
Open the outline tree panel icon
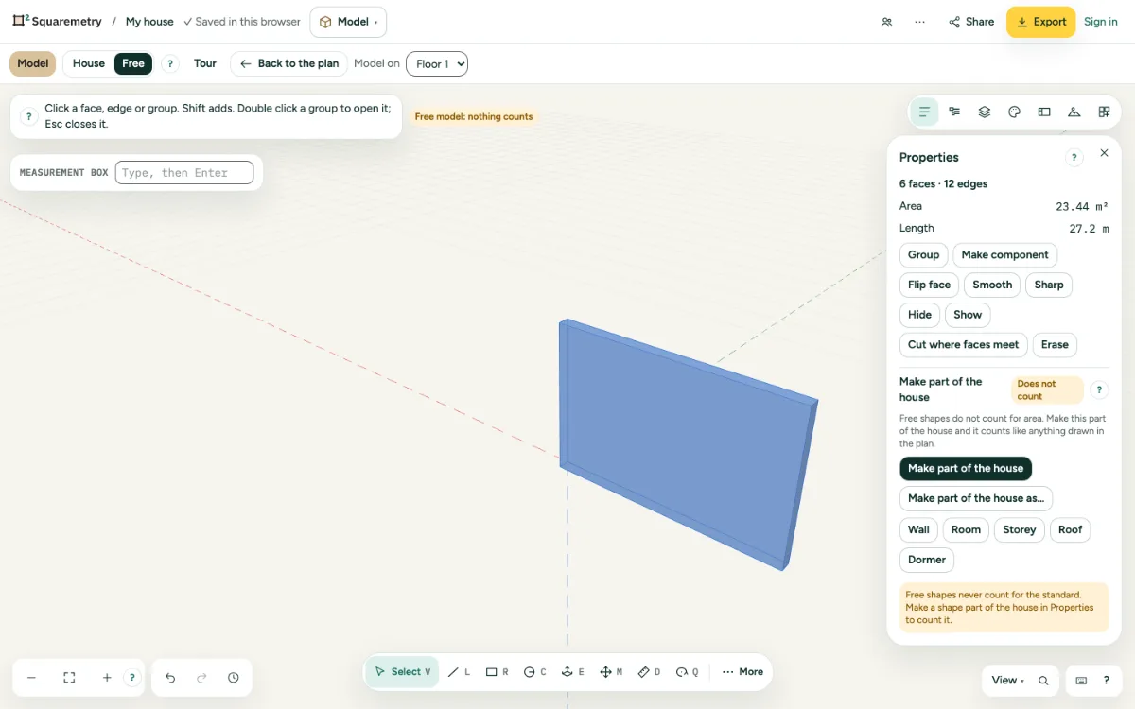(954, 112)
